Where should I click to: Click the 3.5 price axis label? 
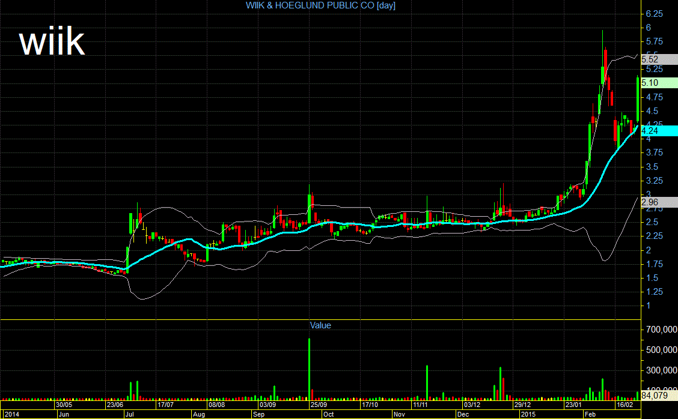[x=652, y=167]
